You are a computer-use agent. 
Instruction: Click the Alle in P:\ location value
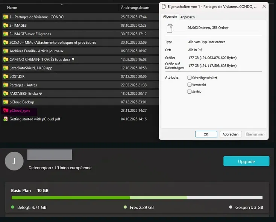pos(195,50)
